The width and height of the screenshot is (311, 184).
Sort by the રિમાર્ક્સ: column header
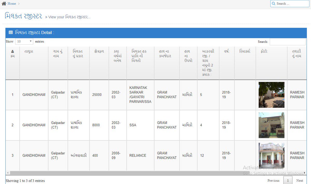(245, 63)
